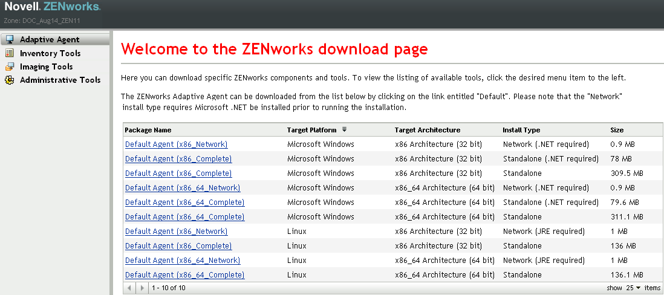The height and width of the screenshot is (295, 664).
Task: Click the Novell ZENworks logo
Action: [53, 7]
